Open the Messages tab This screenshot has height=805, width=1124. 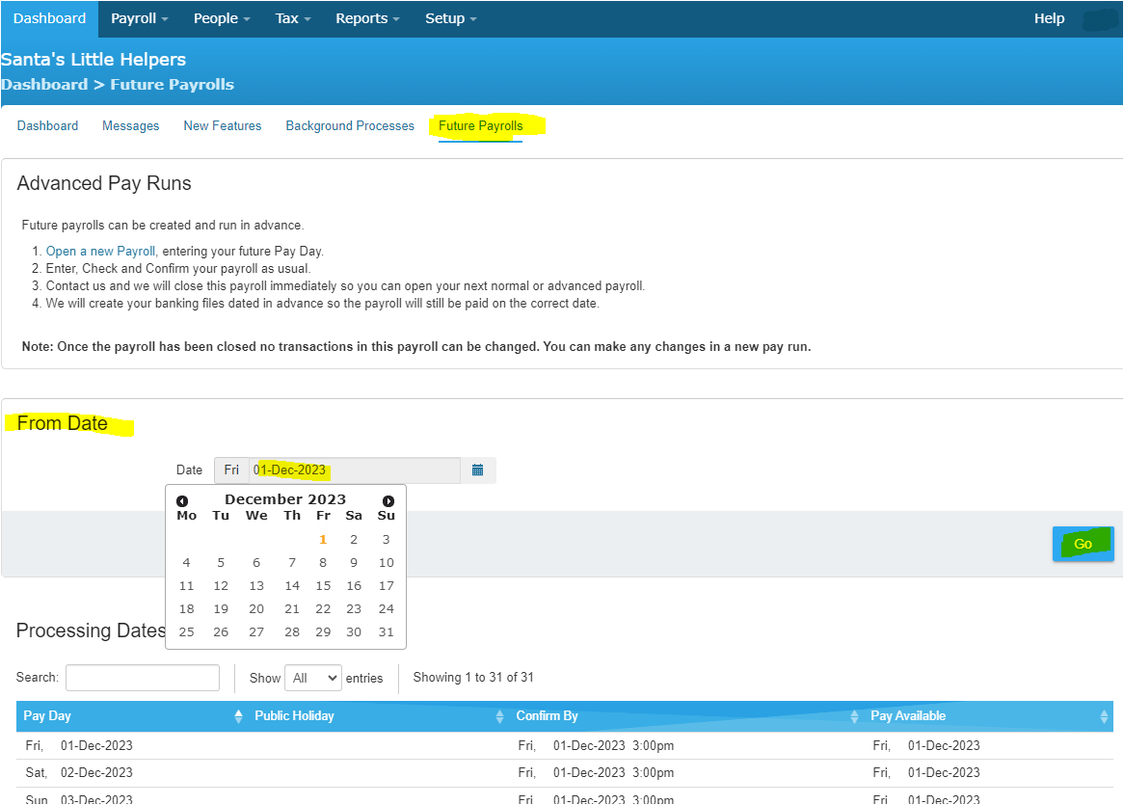click(x=131, y=126)
